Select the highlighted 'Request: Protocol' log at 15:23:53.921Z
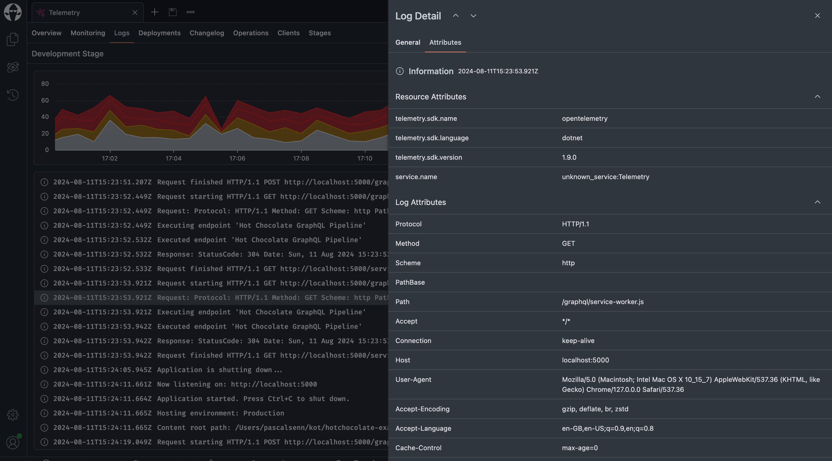 pyautogui.click(x=211, y=297)
